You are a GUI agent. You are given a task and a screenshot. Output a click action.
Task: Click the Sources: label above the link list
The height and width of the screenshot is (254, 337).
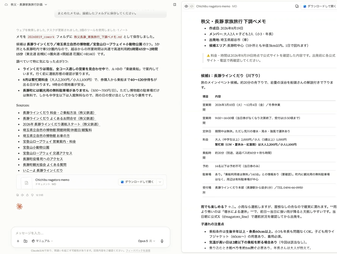coord(23,105)
